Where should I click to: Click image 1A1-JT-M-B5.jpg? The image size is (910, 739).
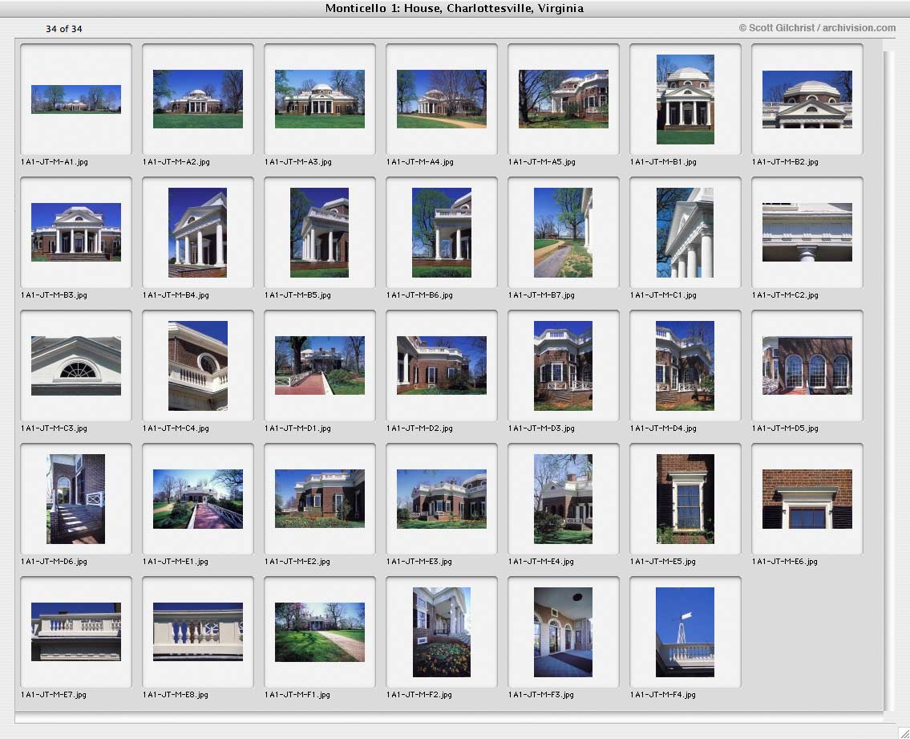pyautogui.click(x=320, y=233)
